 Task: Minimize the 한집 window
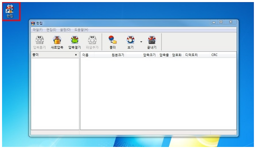point(214,22)
